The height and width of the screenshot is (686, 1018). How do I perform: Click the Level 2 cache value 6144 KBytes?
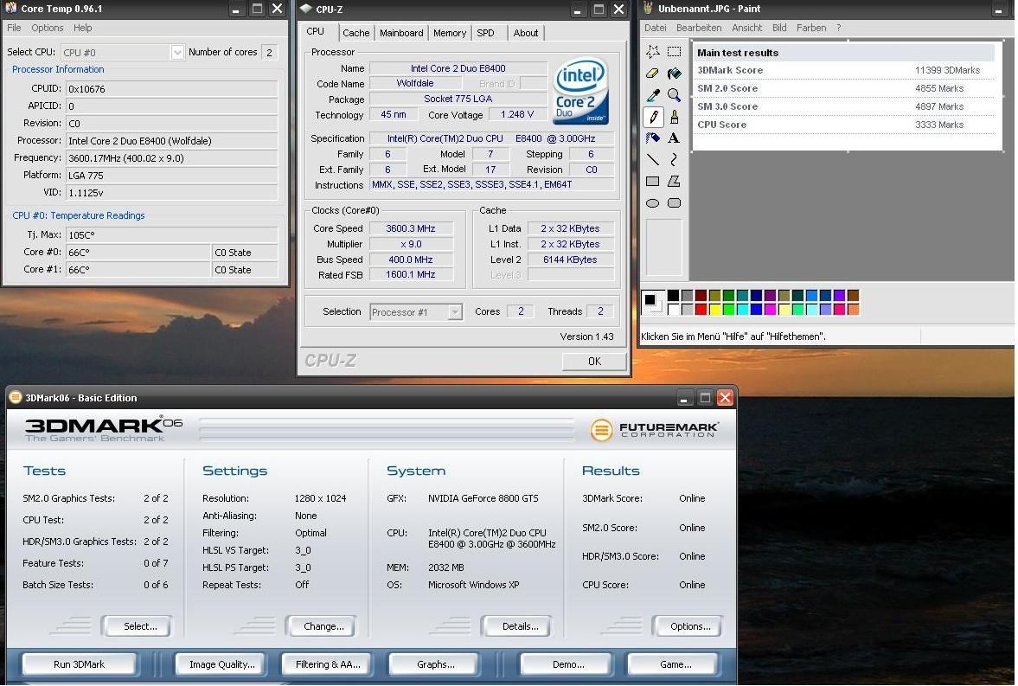[570, 260]
